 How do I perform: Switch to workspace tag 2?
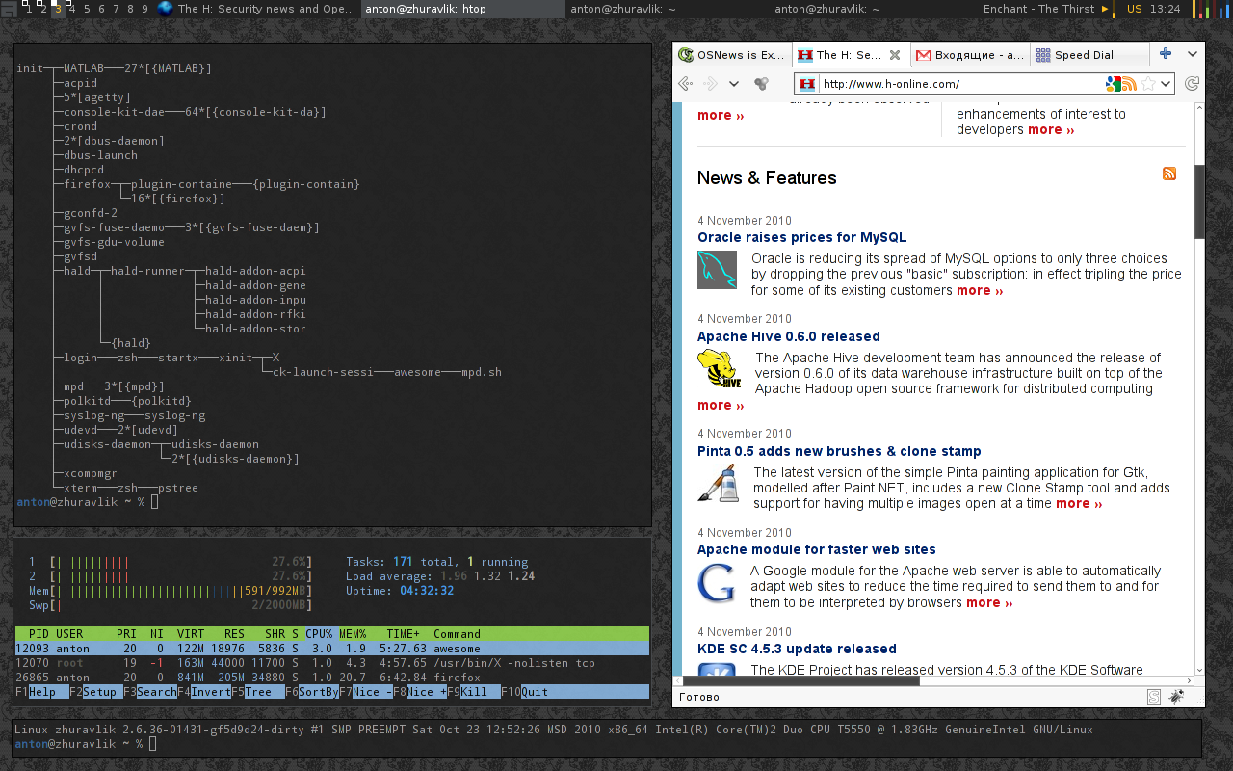pos(42,9)
